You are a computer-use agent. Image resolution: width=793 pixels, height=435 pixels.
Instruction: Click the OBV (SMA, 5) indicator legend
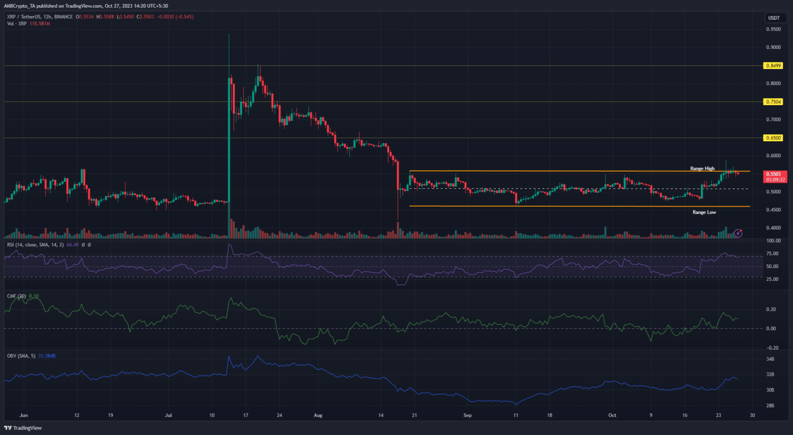[21, 356]
